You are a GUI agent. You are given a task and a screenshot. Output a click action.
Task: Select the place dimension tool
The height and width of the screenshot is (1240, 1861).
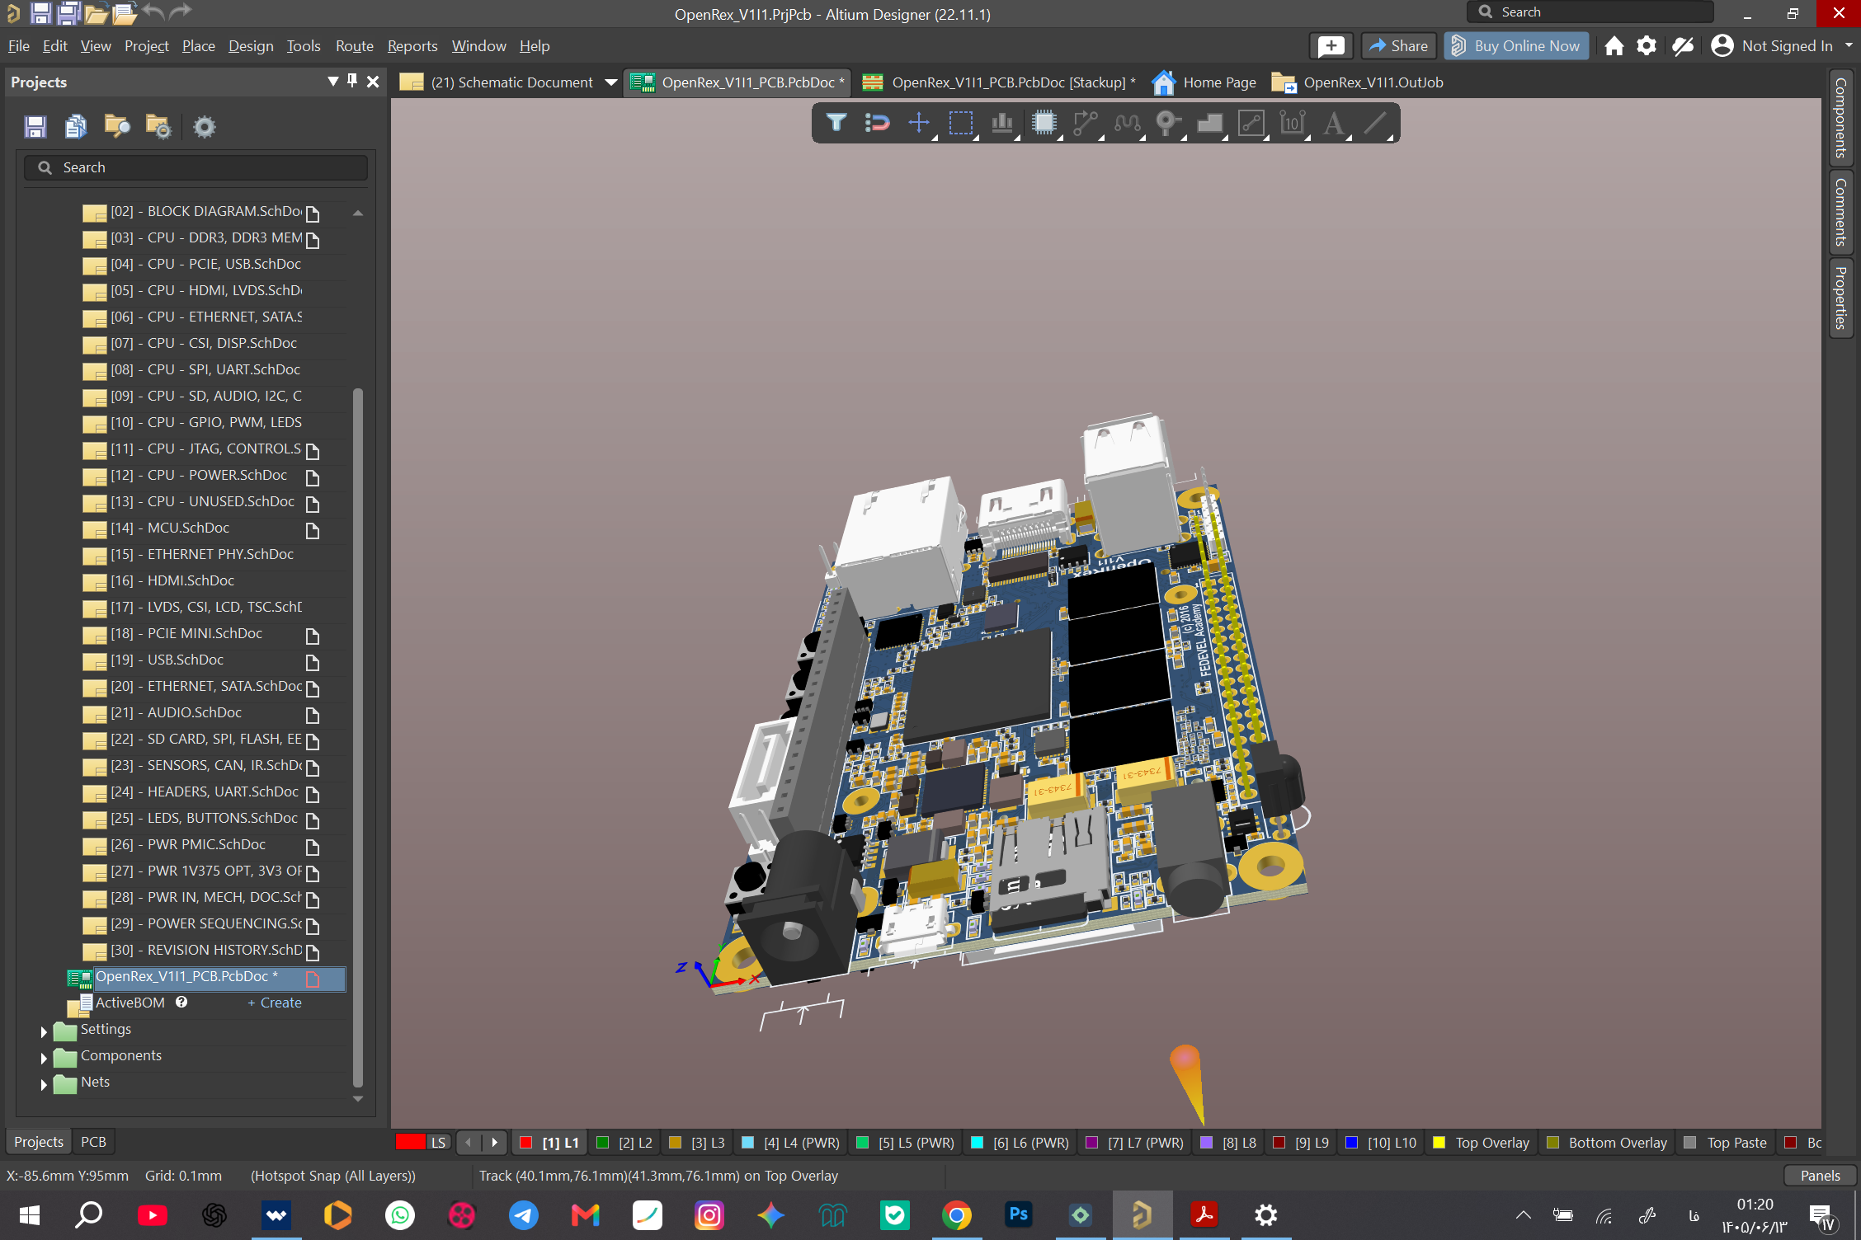click(x=1293, y=123)
